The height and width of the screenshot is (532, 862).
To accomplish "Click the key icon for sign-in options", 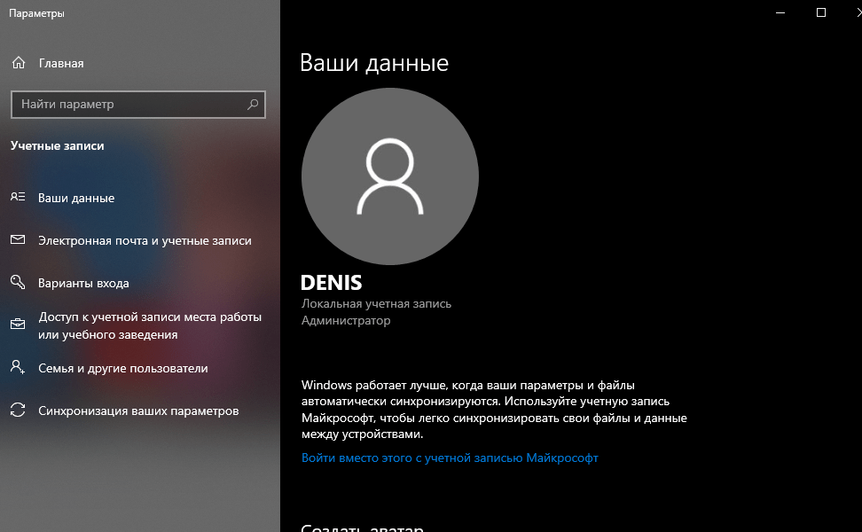I will point(18,283).
